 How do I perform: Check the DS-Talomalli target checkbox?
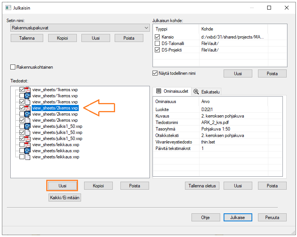pyautogui.click(x=157, y=44)
